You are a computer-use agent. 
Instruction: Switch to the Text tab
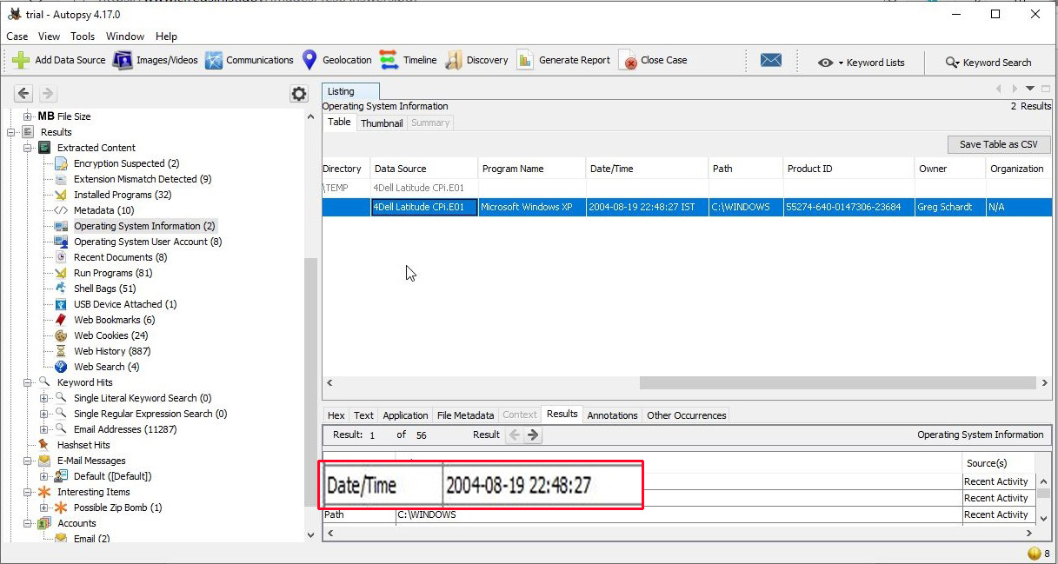coord(363,415)
